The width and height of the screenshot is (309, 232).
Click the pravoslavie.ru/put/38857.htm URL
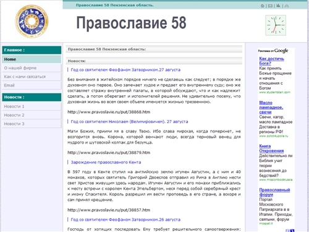pyautogui.click(x=109, y=210)
